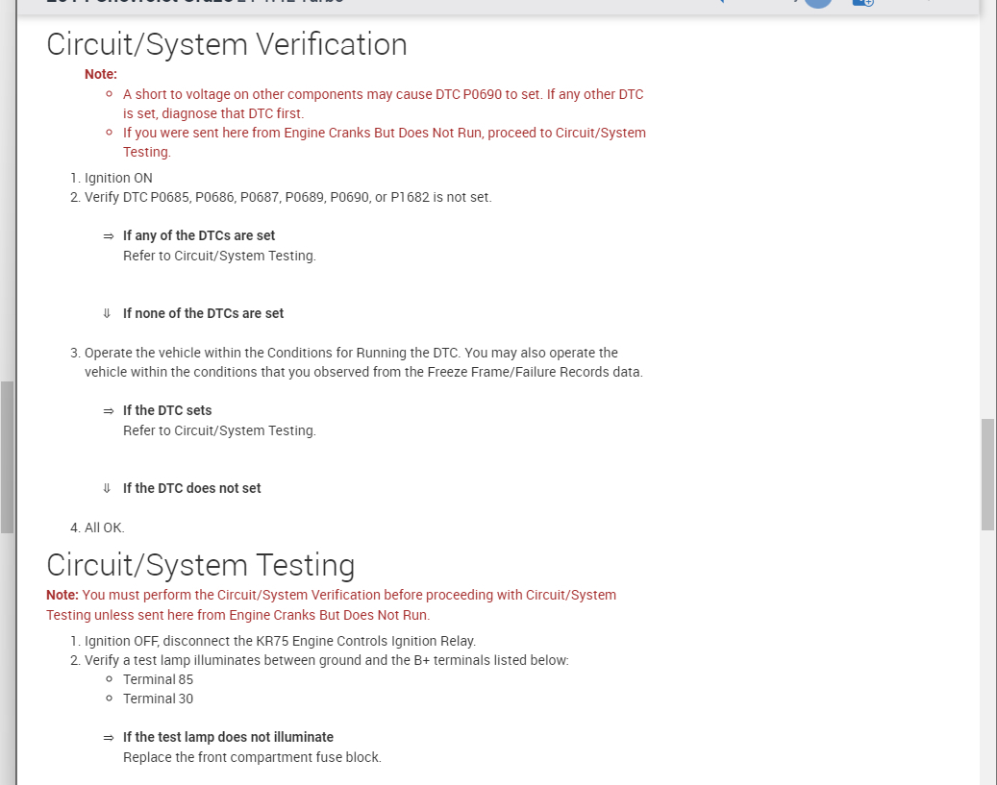Click the "Verify DTC P0685, P0686" step text
This screenshot has height=785, width=997.
tap(287, 197)
